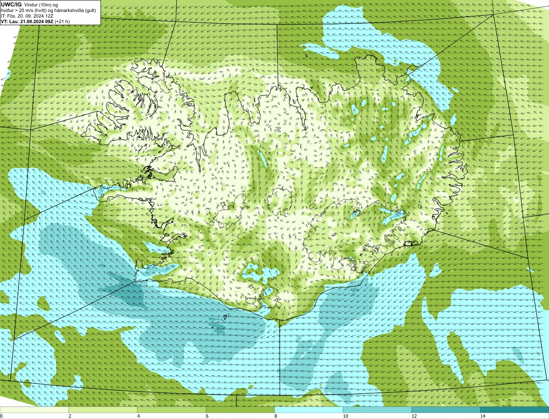The width and height of the screenshot is (549, 419).
Task: Click the legend scale label "14"
Action: tap(483, 416)
